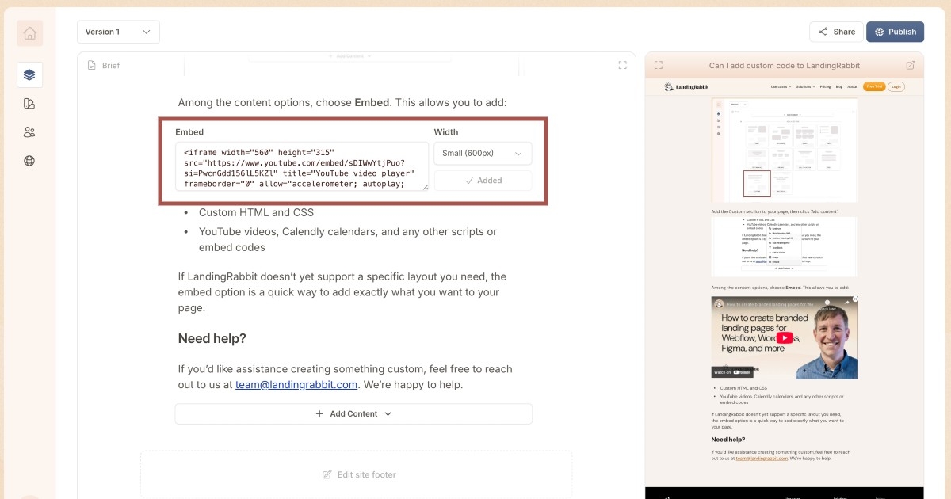The width and height of the screenshot is (951, 499).
Task: Click Edit site footer
Action: coord(358,474)
